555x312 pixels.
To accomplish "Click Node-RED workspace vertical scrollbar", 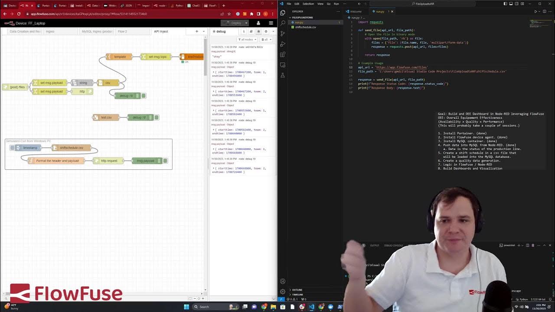I will (206, 56).
